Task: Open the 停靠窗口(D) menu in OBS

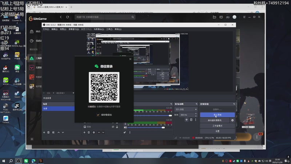Action: (x=74, y=29)
